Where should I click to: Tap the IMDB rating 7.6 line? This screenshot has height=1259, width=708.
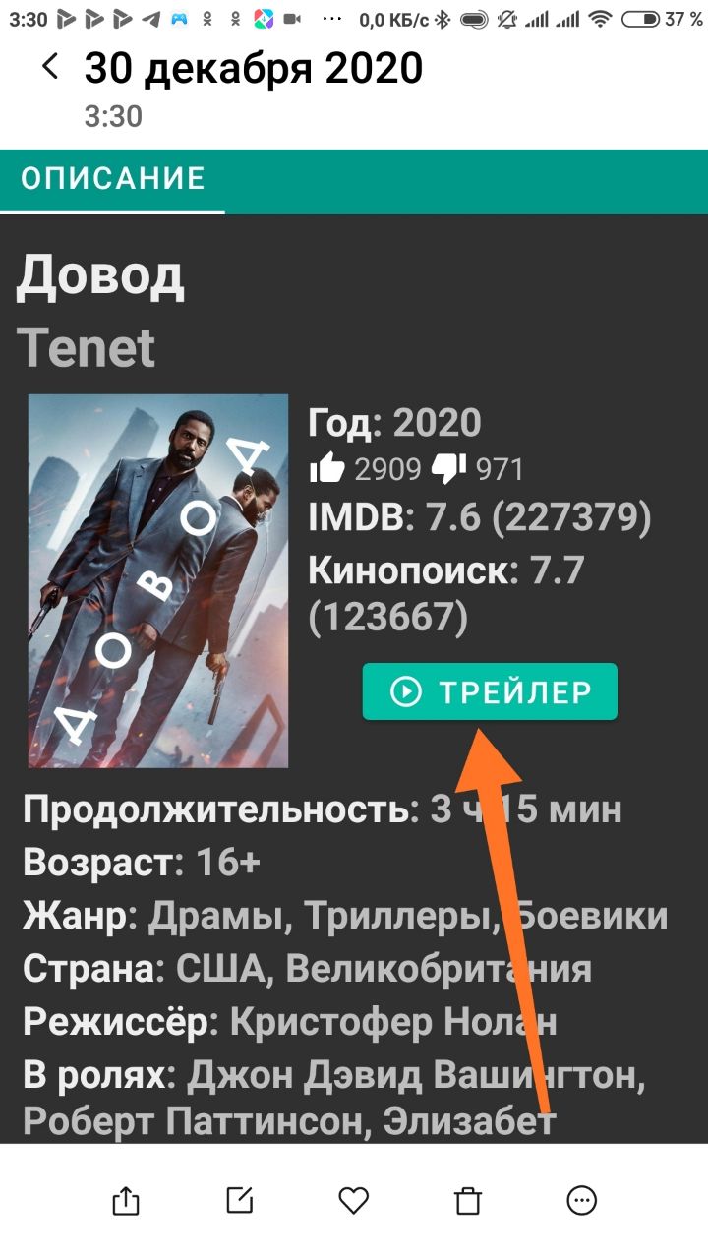480,518
